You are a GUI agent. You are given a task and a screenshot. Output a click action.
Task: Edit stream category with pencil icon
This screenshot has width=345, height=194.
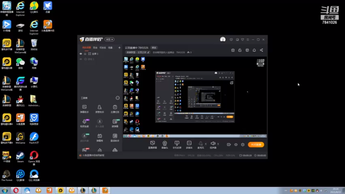pos(148,52)
